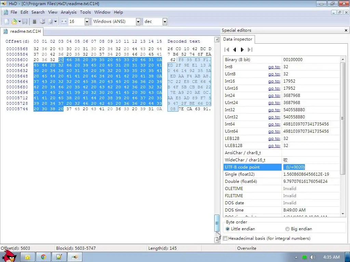The height and width of the screenshot is (262, 350).
Task: Select Little endian byte order
Action: click(x=240, y=229)
